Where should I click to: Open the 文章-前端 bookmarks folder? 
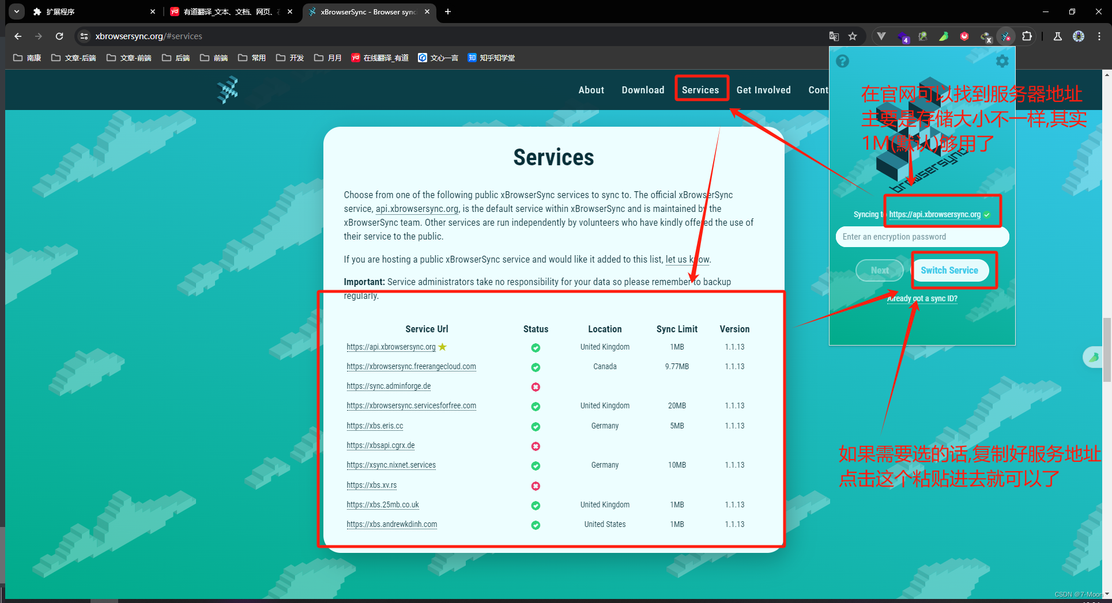coord(129,58)
